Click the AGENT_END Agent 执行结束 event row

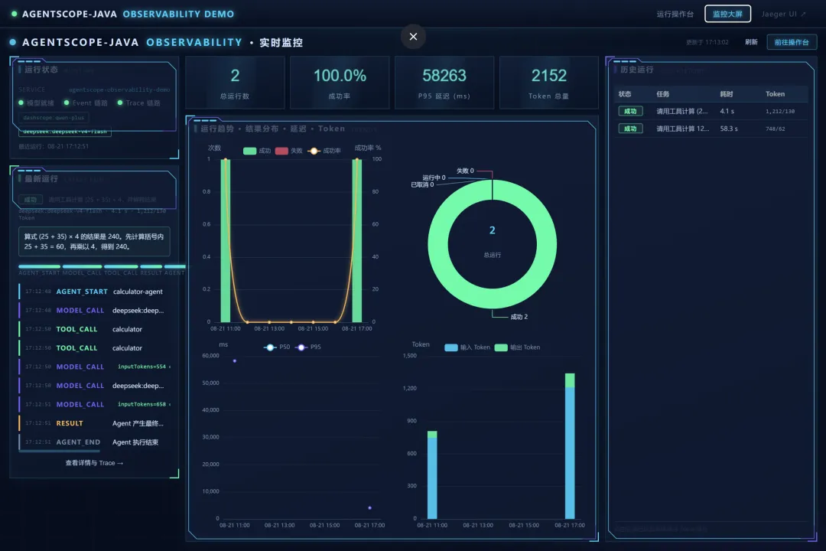point(95,442)
